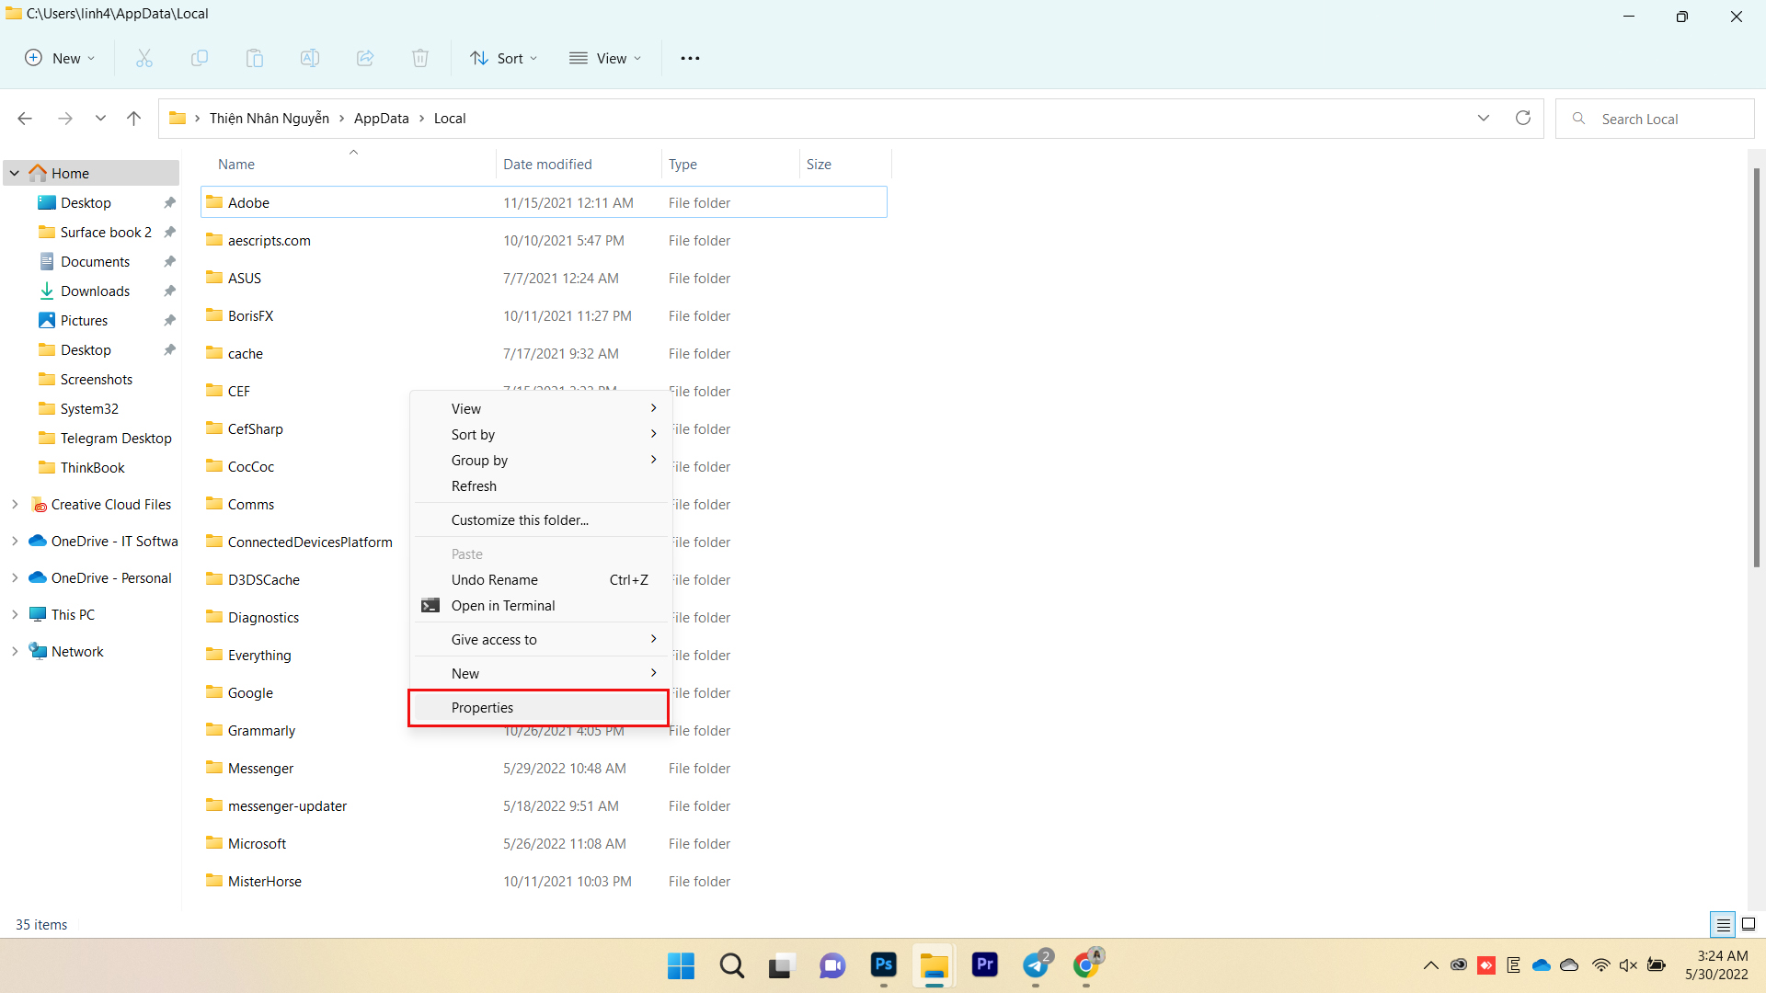Go forward with the right arrow
The height and width of the screenshot is (993, 1766).
[x=65, y=119]
